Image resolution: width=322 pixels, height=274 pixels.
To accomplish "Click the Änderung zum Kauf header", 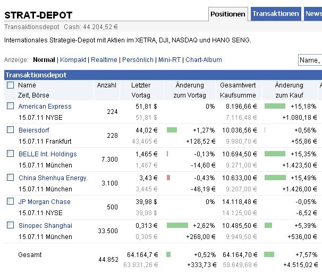I will tap(289, 90).
